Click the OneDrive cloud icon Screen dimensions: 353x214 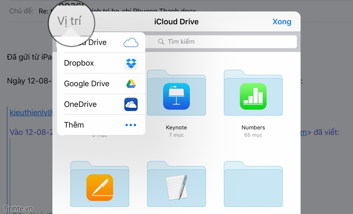click(x=131, y=104)
